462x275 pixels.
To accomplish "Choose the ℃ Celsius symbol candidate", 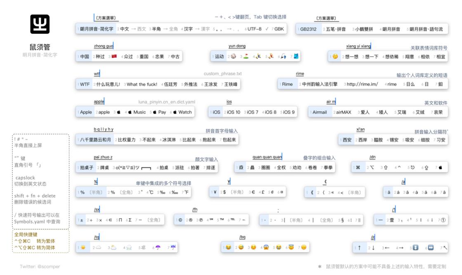I will point(151,192).
